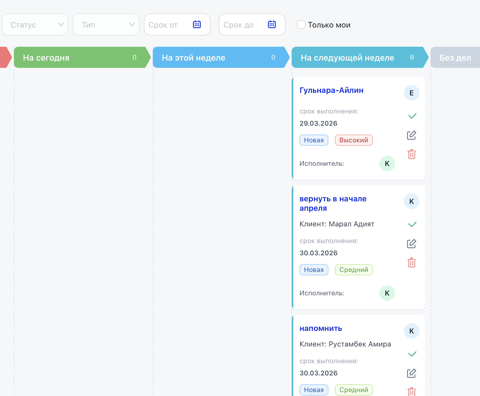Viewport: 480px width, 396px height.
Task: Open the edit icon for 'напомнить' task
Action: click(x=411, y=373)
